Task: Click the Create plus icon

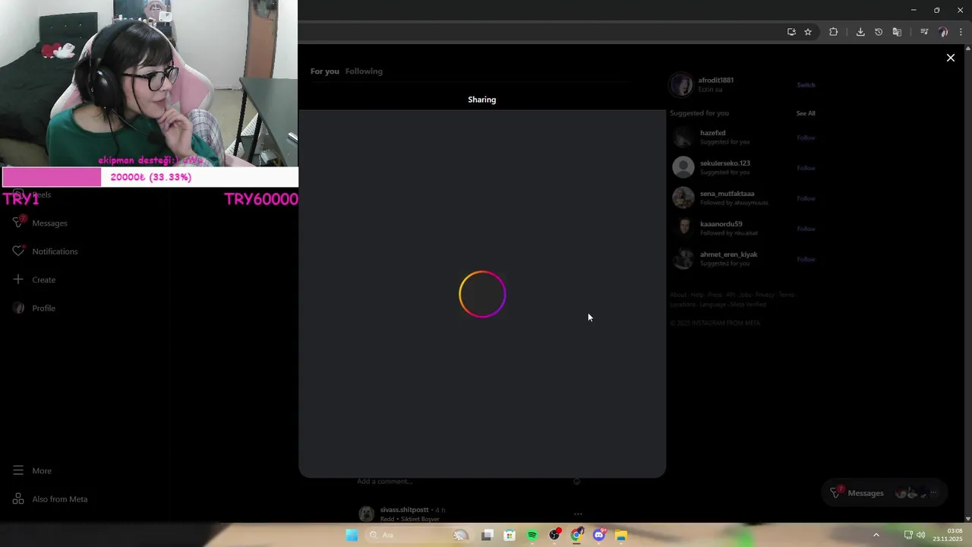Action: [18, 280]
